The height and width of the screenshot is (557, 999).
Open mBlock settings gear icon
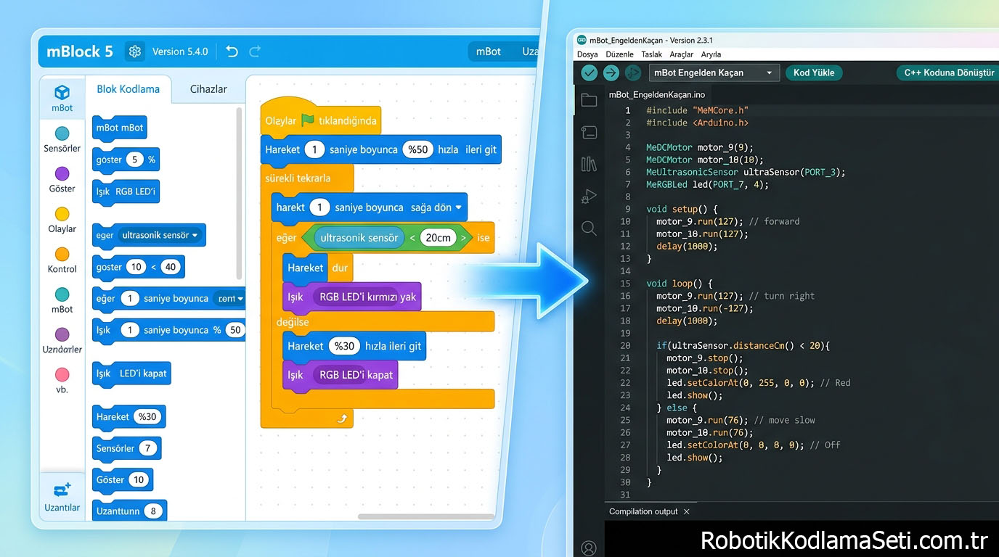click(x=134, y=51)
